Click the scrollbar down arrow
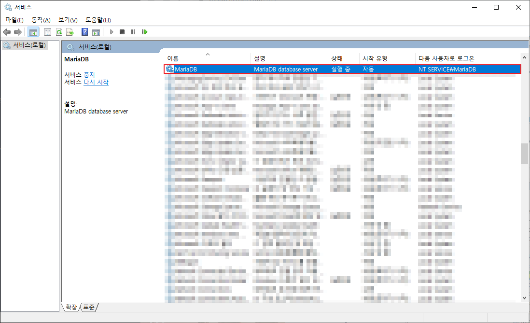The width and height of the screenshot is (530, 323). pyautogui.click(x=524, y=297)
